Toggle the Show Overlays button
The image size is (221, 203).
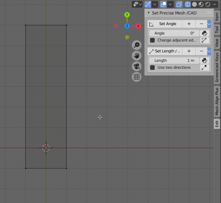164,4
